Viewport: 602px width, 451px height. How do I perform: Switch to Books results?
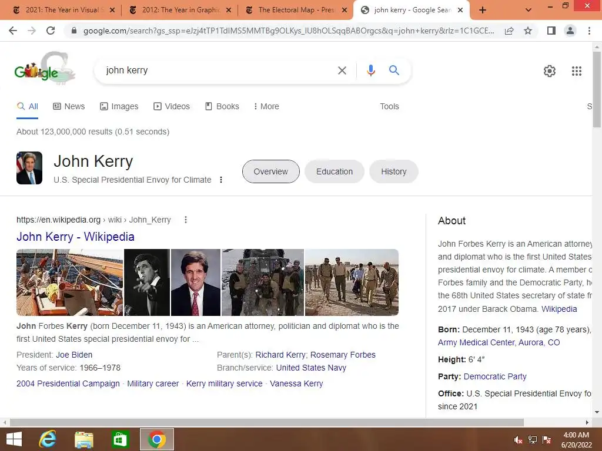point(222,106)
